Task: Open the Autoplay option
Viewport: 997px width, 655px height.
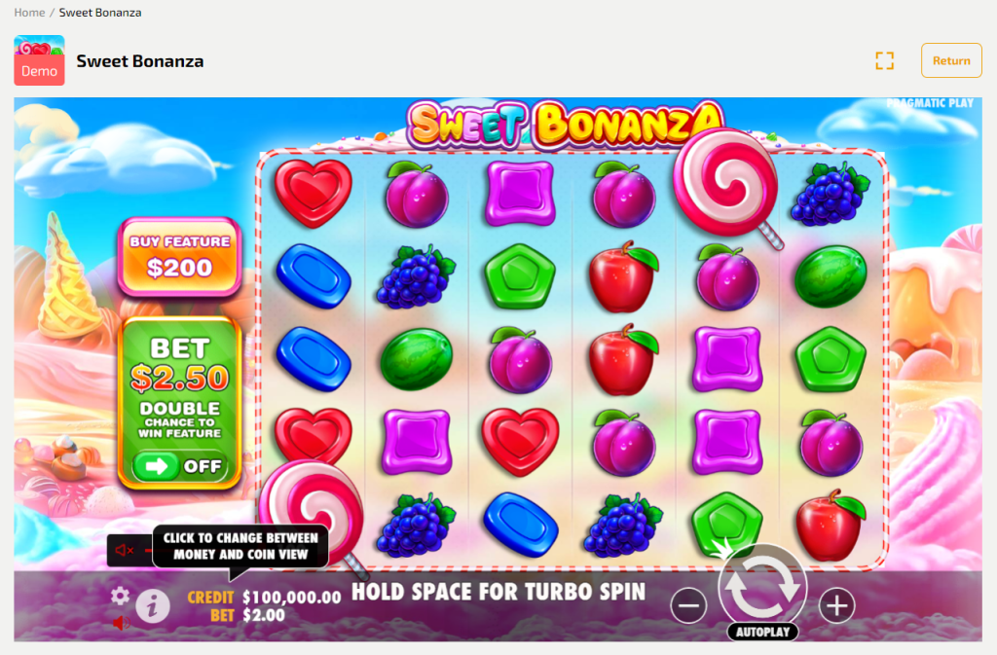Action: point(762,633)
